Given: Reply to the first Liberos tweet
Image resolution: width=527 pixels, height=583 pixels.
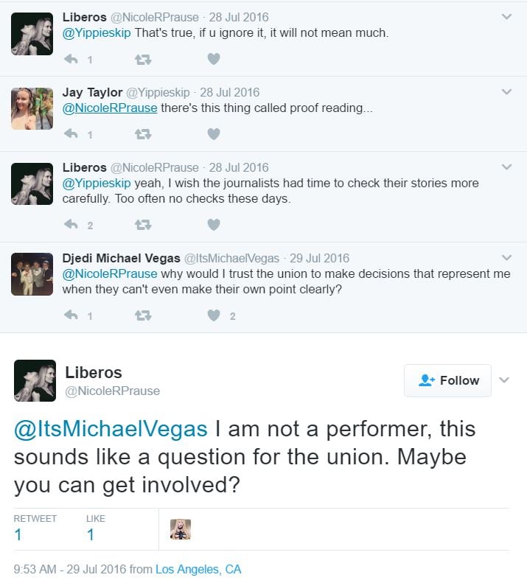Looking at the screenshot, I should [71, 59].
